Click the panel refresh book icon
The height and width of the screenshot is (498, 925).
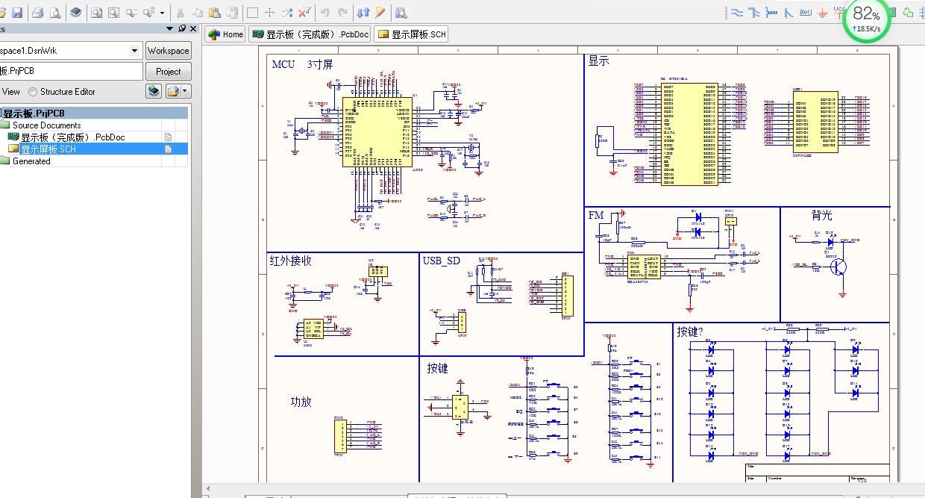(x=154, y=91)
